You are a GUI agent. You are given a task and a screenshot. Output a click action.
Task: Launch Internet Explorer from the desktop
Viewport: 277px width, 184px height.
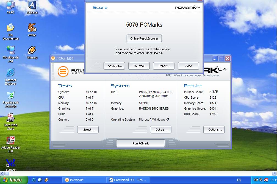coord(10,76)
